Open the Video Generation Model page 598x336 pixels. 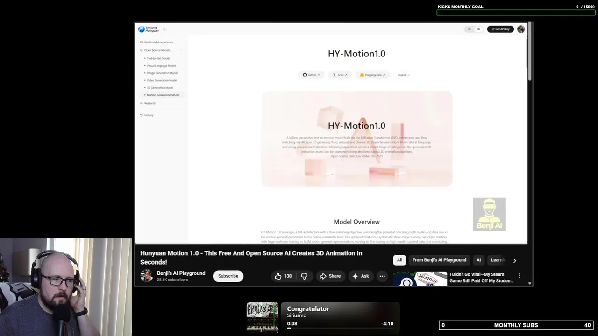coord(162,80)
